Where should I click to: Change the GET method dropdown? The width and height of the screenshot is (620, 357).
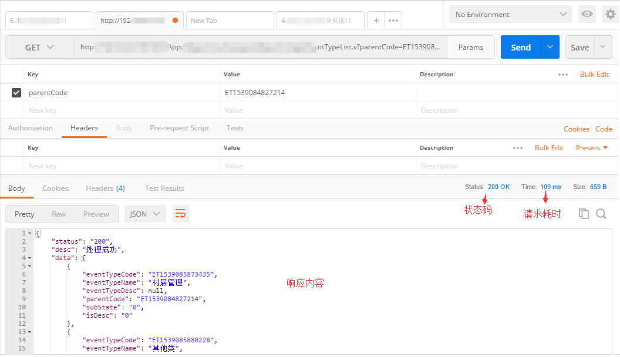click(39, 47)
